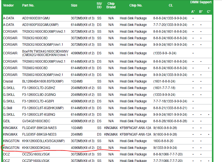Click the Crucial vendor cell
Viewport: 222px width, 162px height.
pos(8,82)
